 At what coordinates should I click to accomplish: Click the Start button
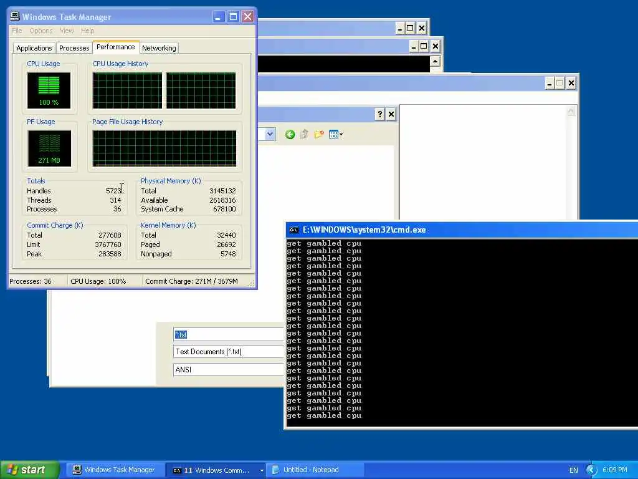[x=29, y=470]
